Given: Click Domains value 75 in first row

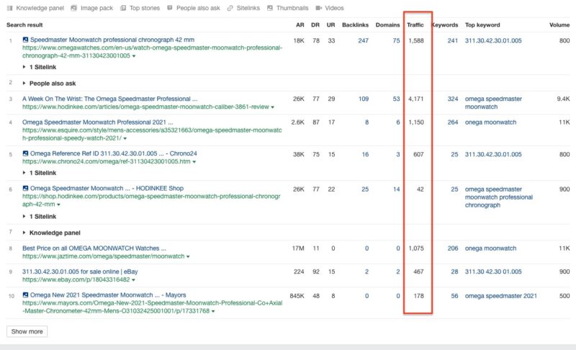Looking at the screenshot, I should pyautogui.click(x=396, y=41).
